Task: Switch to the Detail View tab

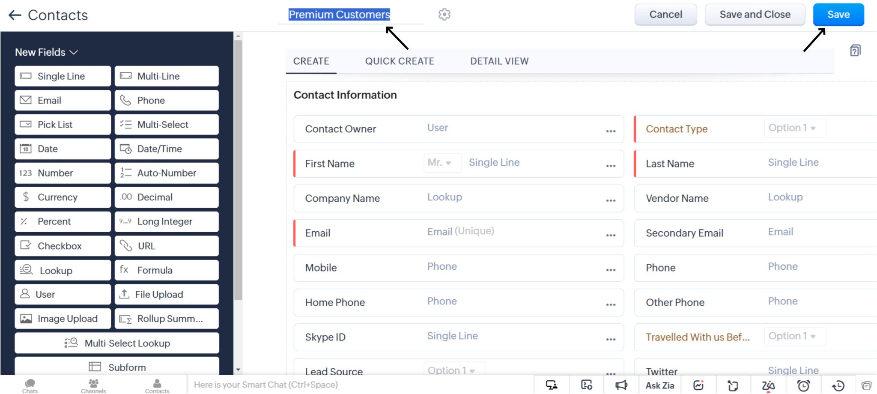Action: 499,61
